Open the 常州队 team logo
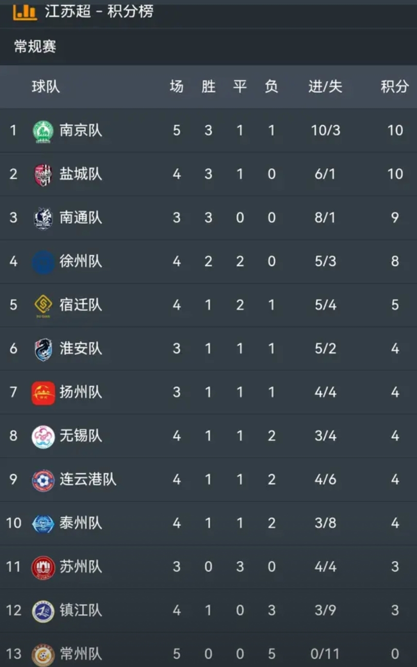The width and height of the screenshot is (417, 667). point(43,655)
